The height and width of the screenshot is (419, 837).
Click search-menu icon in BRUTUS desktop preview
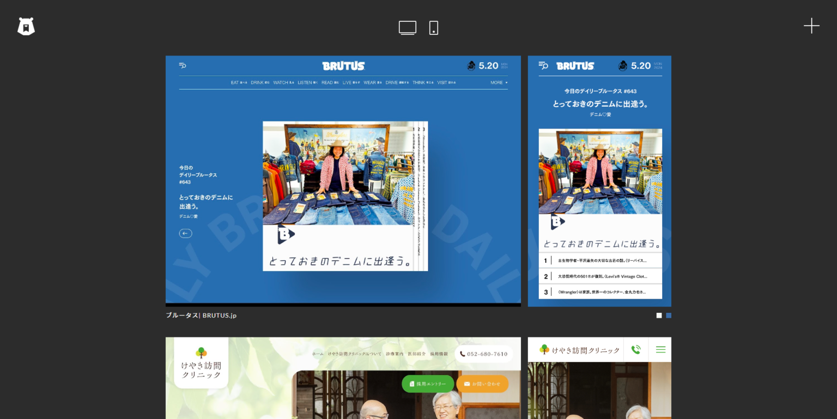pos(183,65)
